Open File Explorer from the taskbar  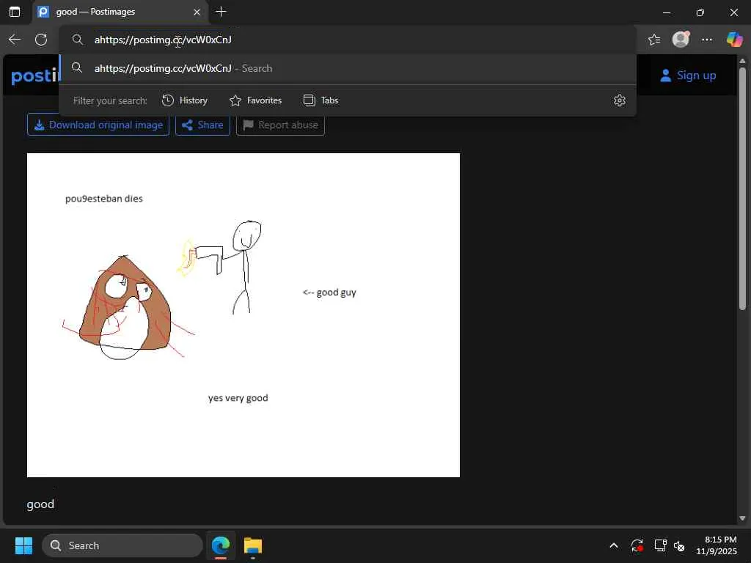tap(253, 545)
